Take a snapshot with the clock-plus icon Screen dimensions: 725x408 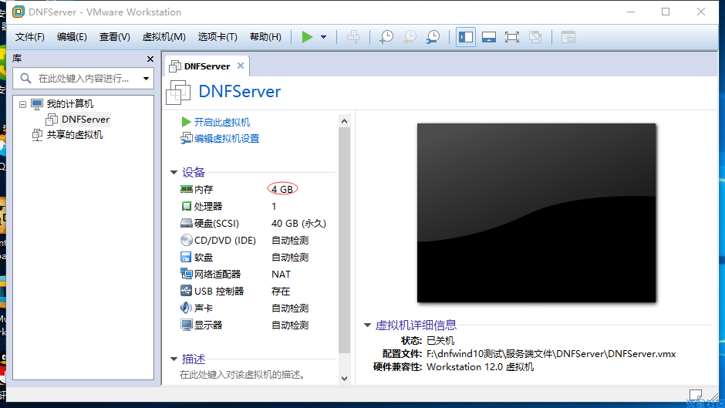[x=386, y=37]
